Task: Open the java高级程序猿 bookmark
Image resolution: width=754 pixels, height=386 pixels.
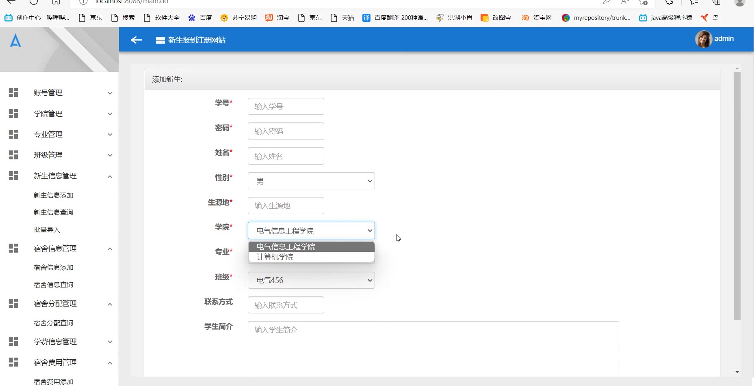Action: click(x=665, y=18)
